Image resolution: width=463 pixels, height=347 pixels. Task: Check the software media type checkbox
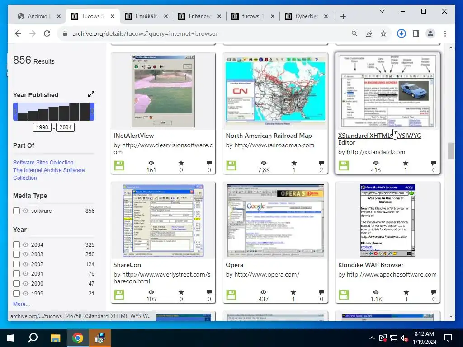coord(17,211)
